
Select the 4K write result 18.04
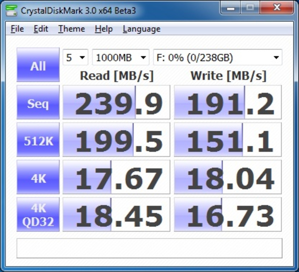(228, 177)
